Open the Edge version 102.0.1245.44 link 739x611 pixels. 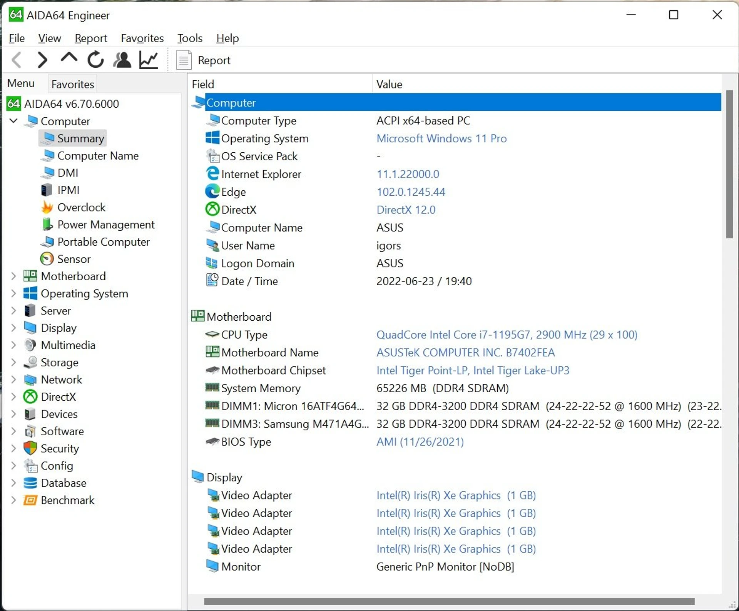click(411, 192)
